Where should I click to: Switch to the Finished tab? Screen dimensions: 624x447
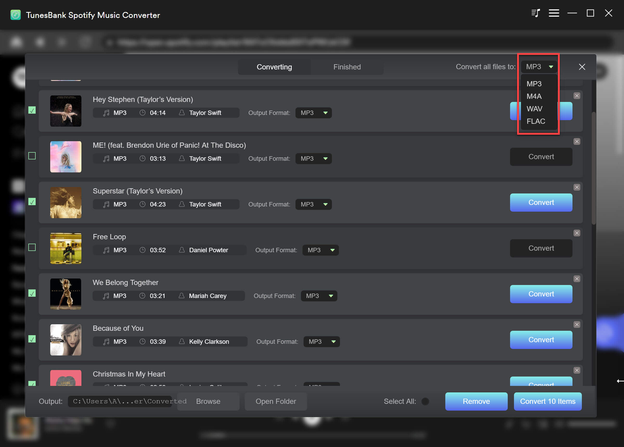point(347,67)
